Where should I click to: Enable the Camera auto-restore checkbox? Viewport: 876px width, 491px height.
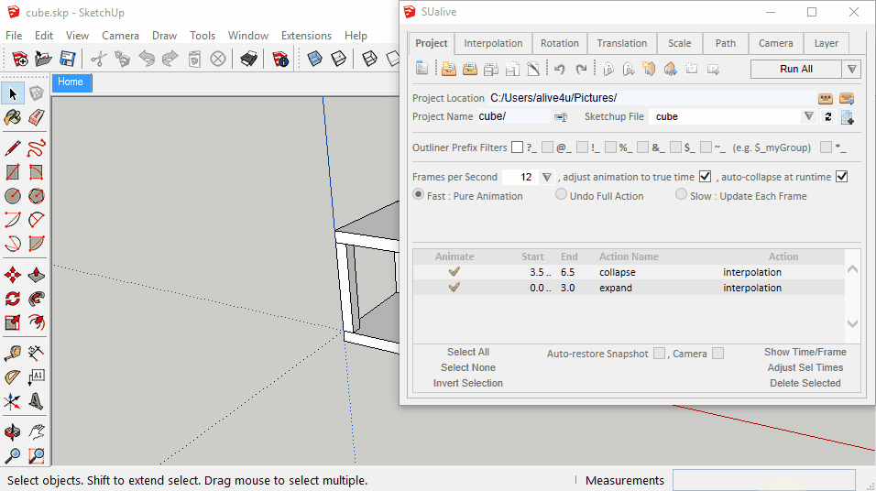[718, 354]
